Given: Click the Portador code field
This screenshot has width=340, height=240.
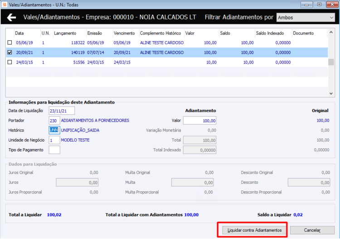Looking at the screenshot, I should tap(54, 120).
